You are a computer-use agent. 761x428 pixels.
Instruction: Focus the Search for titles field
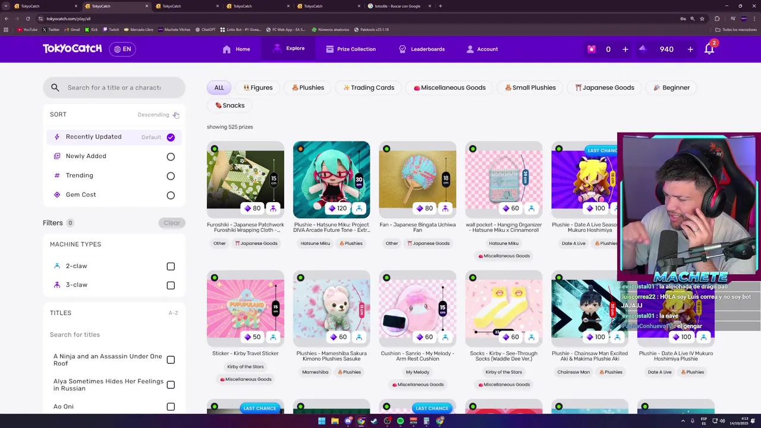pos(113,335)
